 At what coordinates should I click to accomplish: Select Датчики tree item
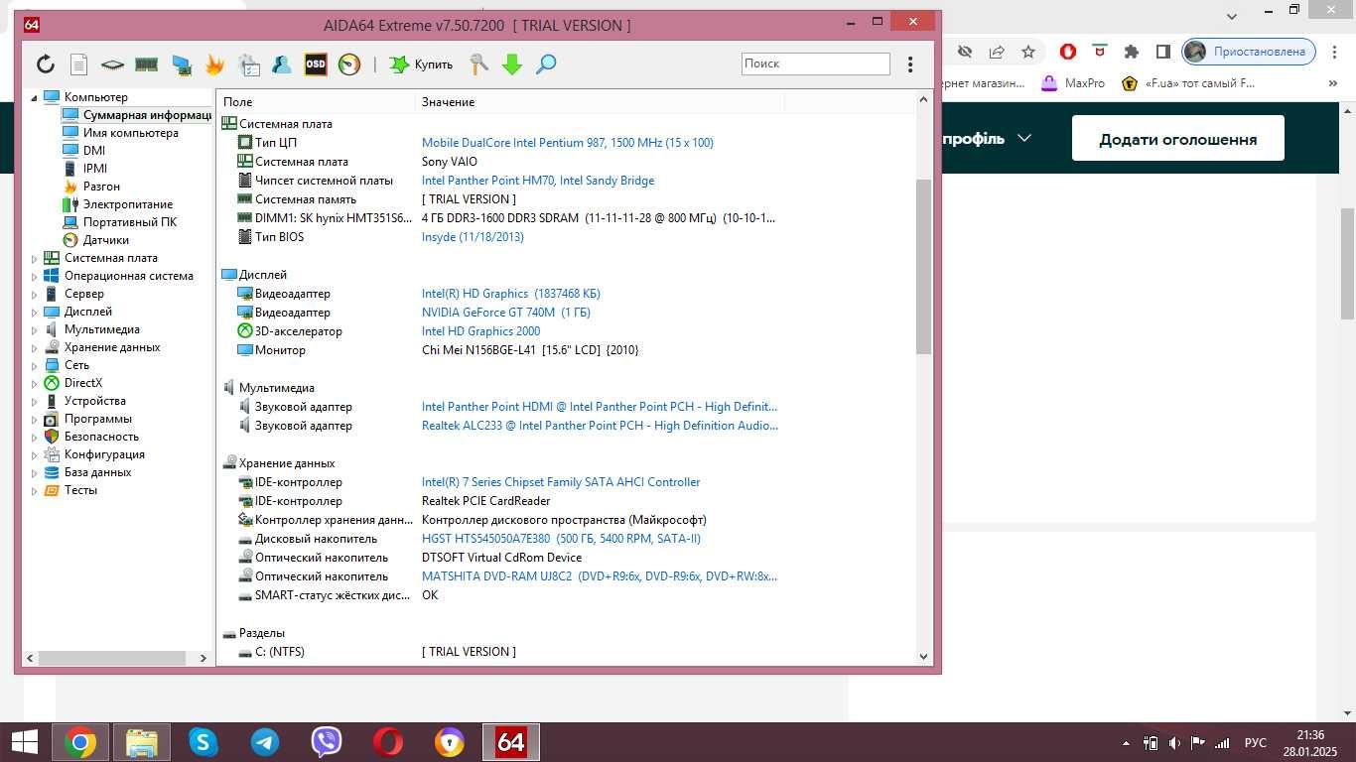click(106, 240)
